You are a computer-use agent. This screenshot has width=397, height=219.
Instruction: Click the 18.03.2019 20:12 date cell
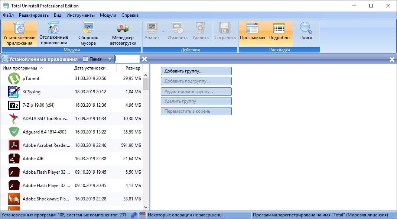coord(91,92)
